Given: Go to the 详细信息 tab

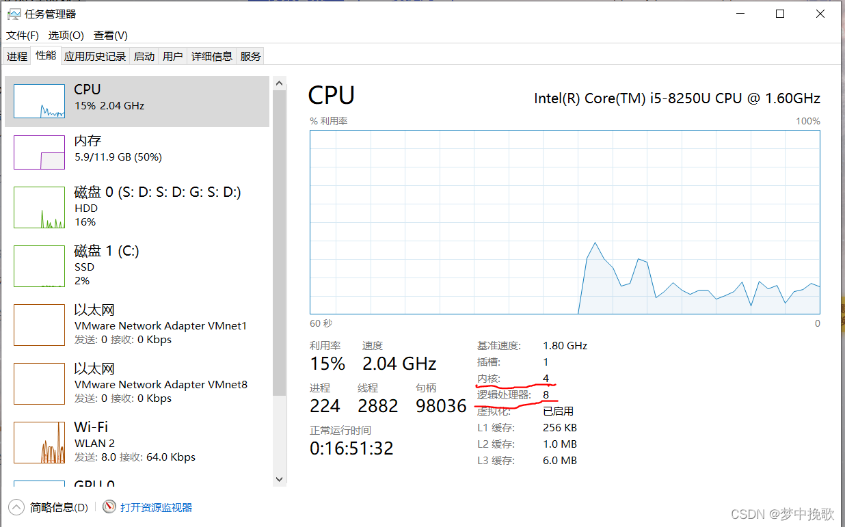Looking at the screenshot, I should [x=212, y=57].
